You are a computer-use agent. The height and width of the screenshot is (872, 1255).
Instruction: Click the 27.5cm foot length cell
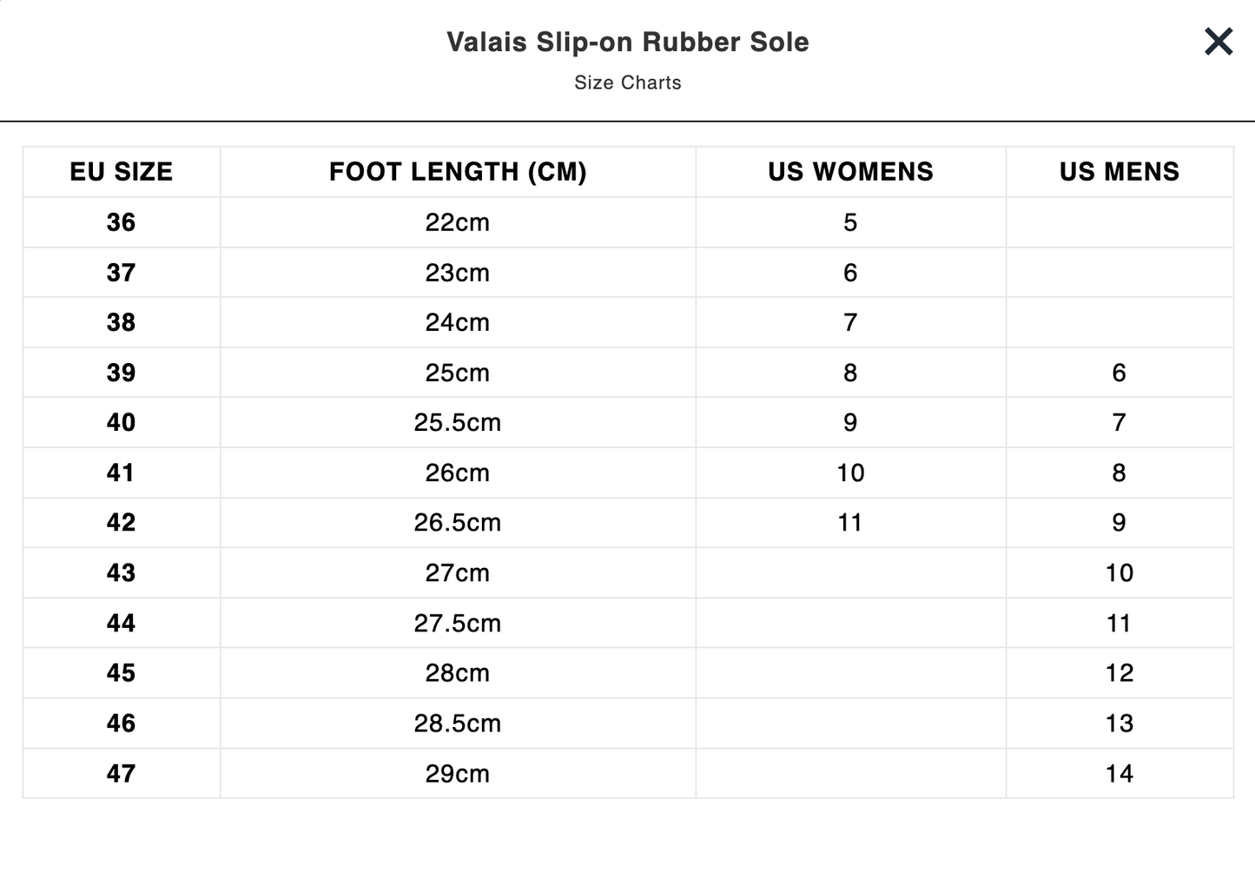[x=457, y=623]
